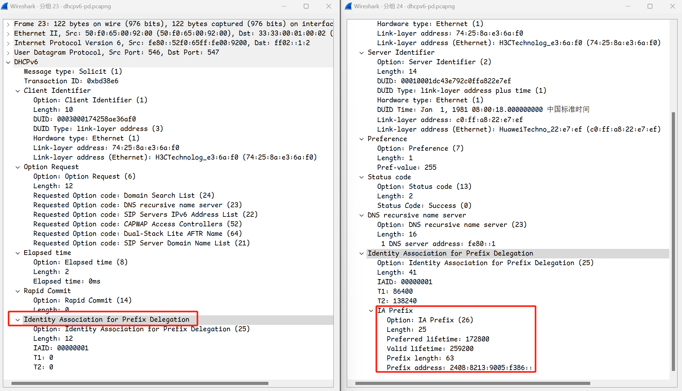Collapse the DHCPv6 tree node
This screenshot has width=682, height=391.
(x=8, y=62)
